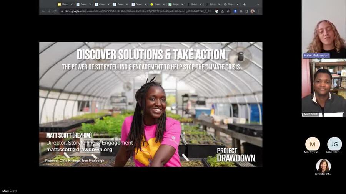The image size is (346, 194).
Task: Click the browser forward arrow
Action: 49,11
